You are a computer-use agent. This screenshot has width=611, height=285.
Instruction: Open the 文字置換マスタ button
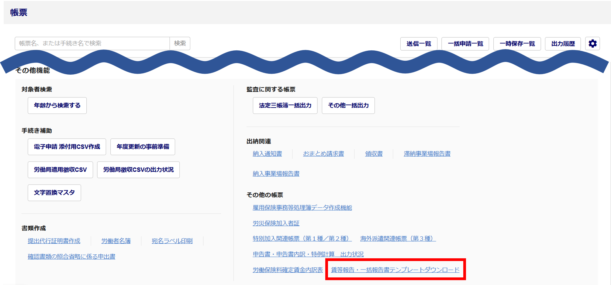tap(54, 193)
